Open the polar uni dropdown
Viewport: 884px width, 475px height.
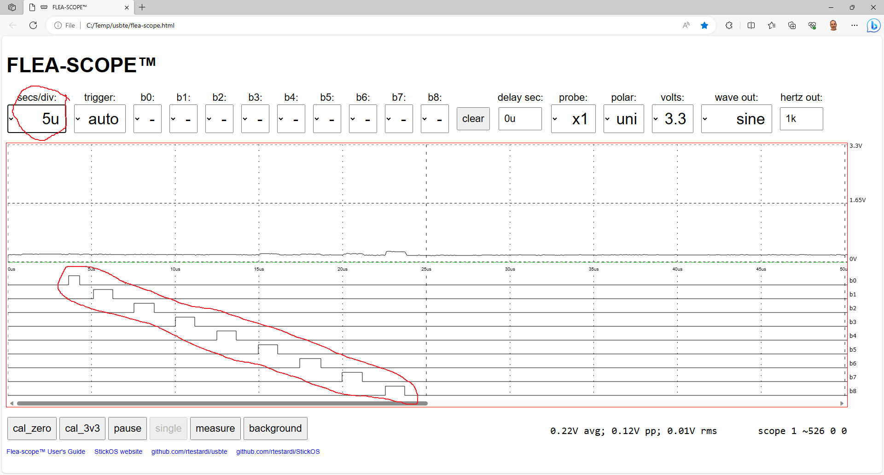click(624, 119)
